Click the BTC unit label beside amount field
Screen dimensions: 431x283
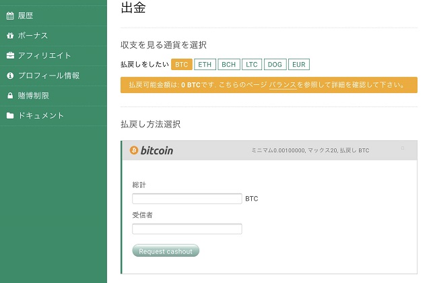251,199
